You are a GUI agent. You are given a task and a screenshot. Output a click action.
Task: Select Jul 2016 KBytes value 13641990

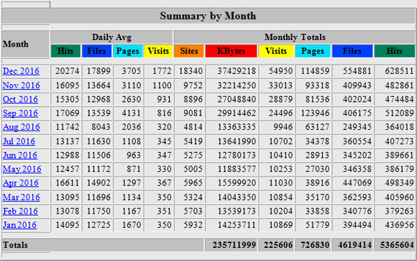click(237, 141)
